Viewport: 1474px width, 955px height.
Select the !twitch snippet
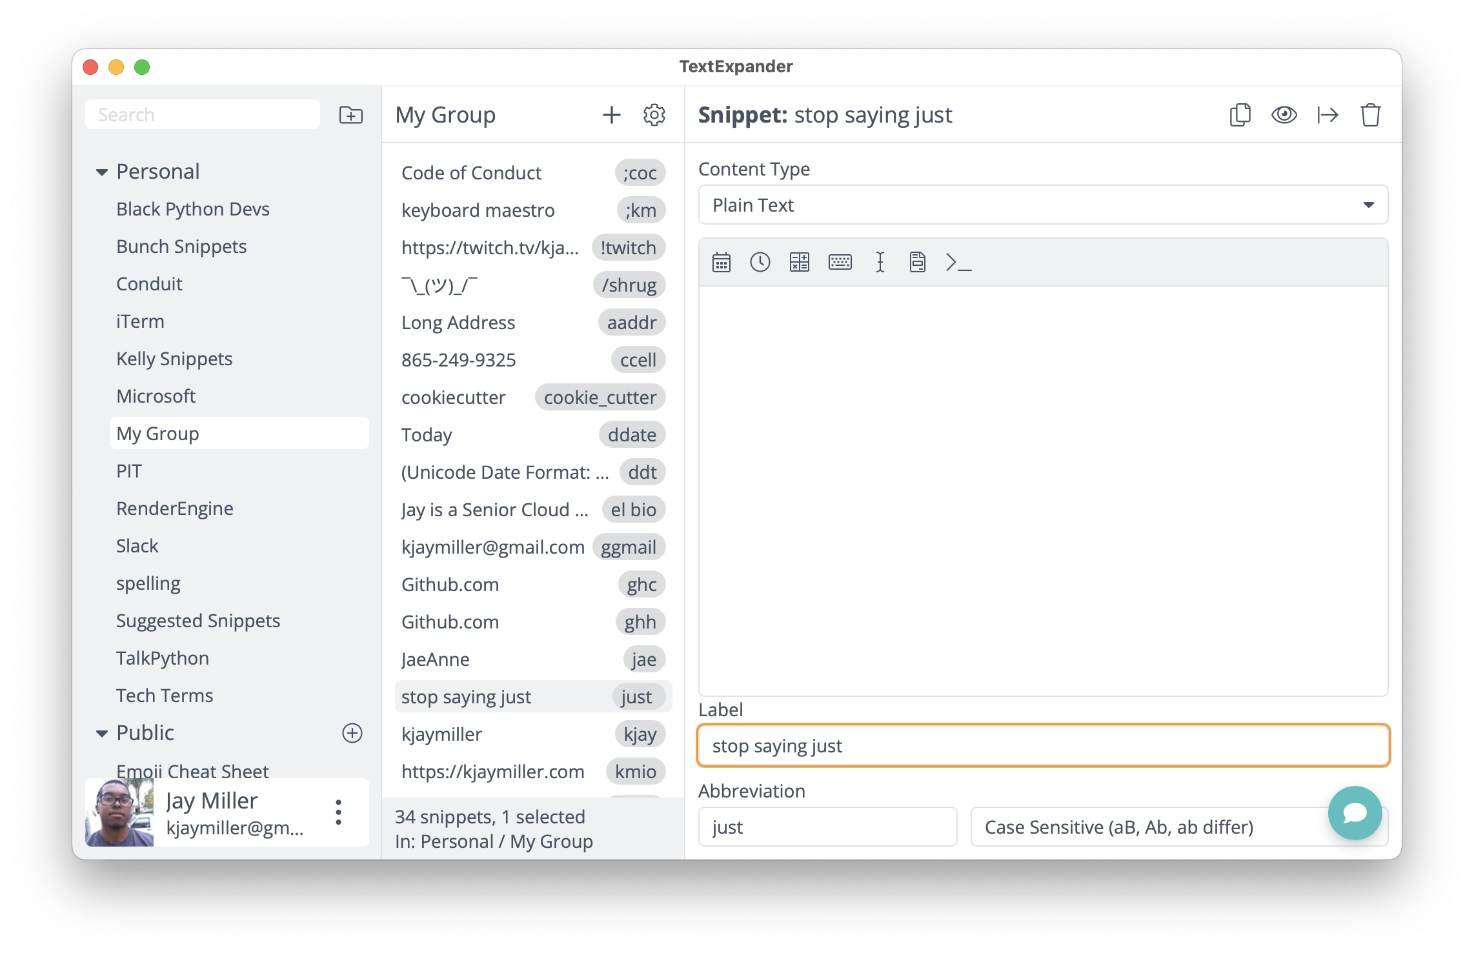tap(533, 248)
